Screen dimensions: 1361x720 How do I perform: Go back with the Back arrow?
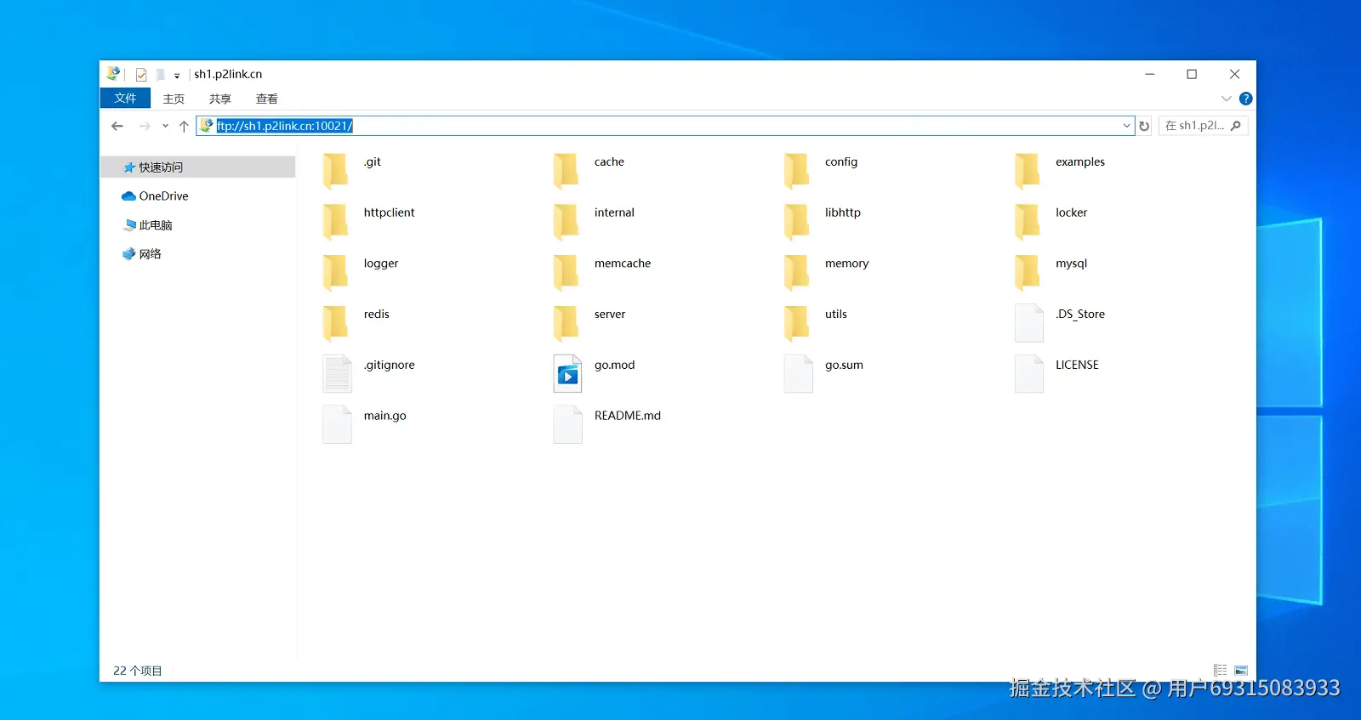pos(117,126)
